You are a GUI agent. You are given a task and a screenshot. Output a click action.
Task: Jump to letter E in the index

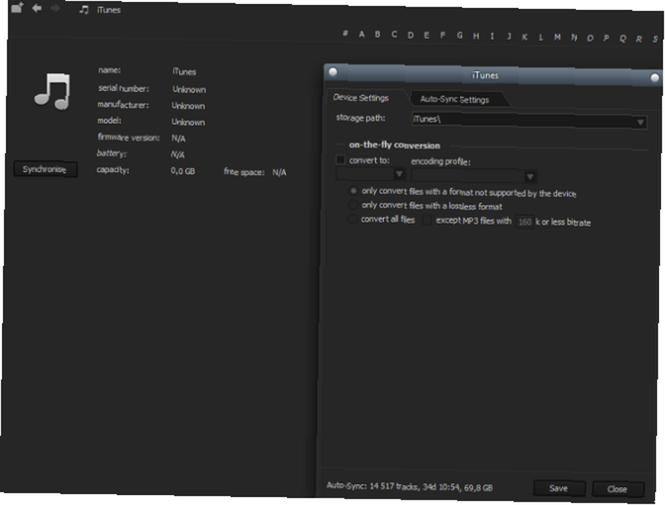click(426, 35)
